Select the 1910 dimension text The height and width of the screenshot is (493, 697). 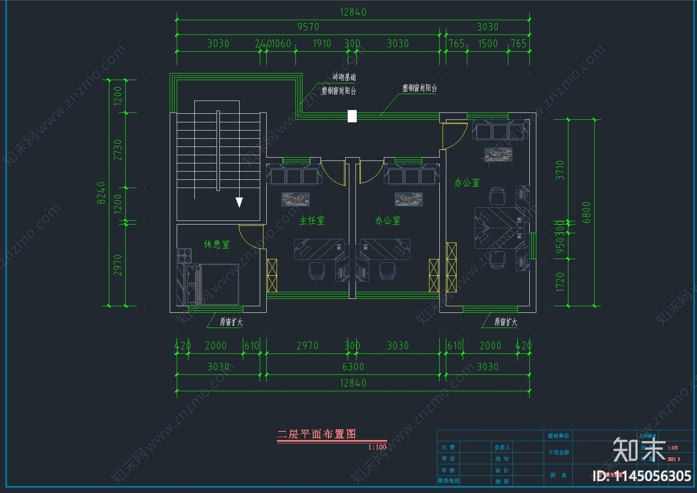(x=322, y=44)
